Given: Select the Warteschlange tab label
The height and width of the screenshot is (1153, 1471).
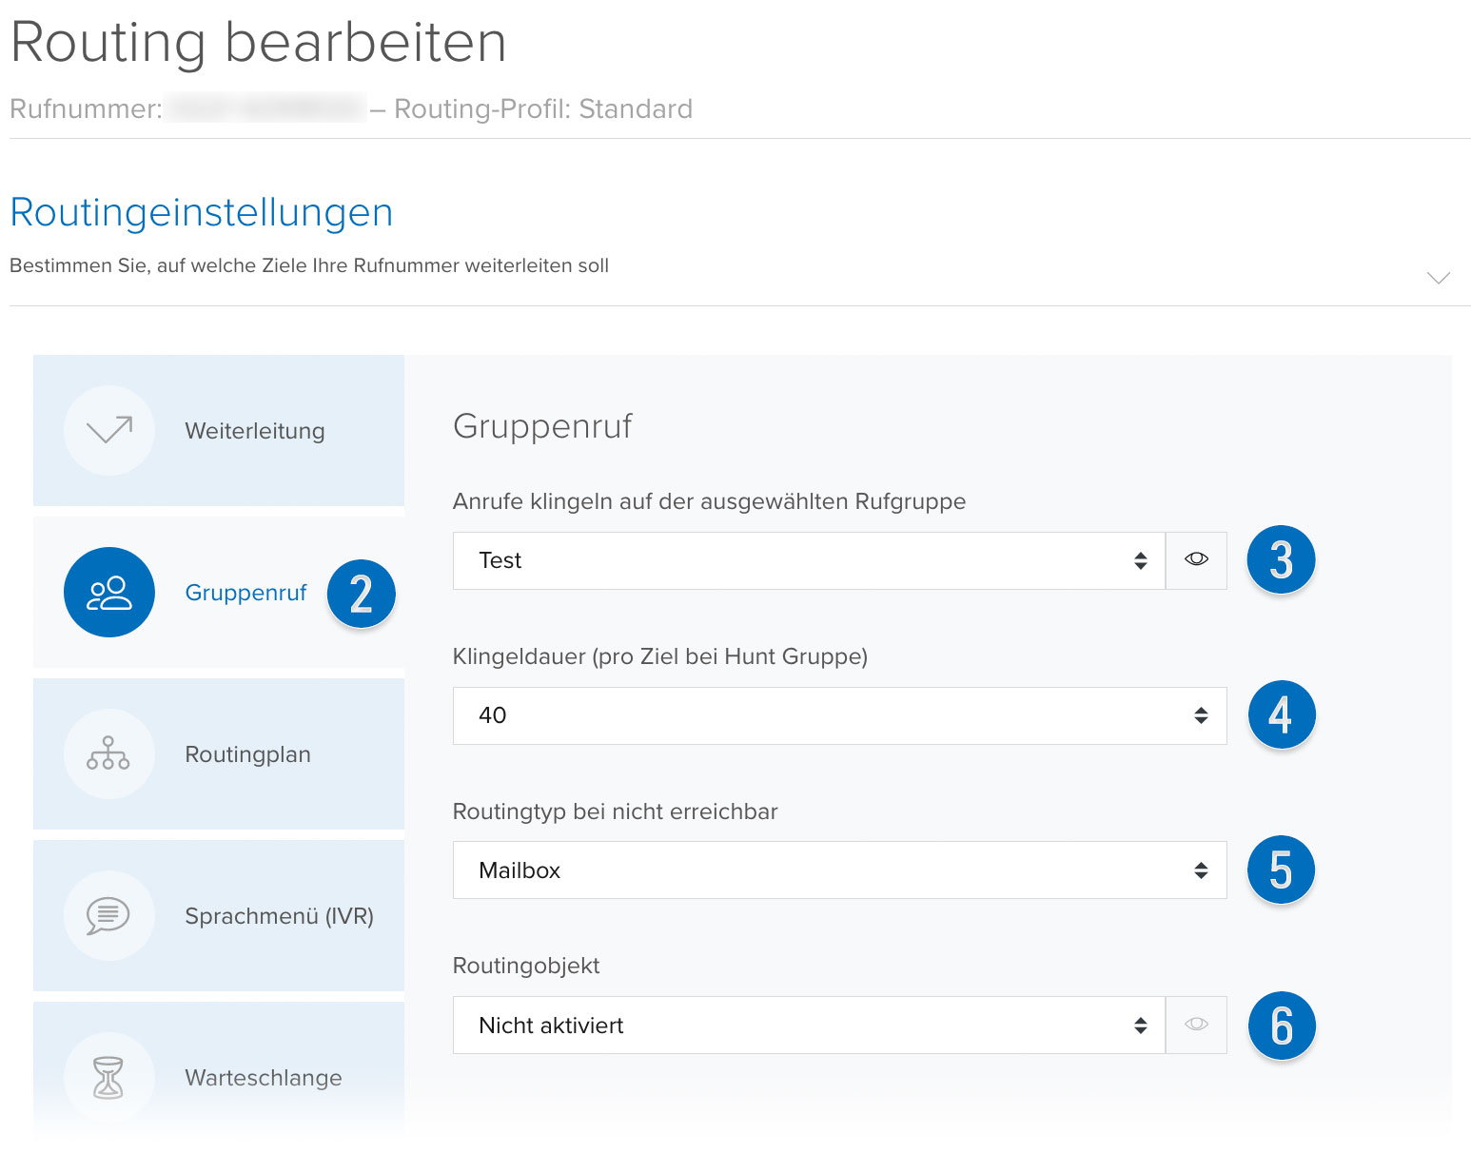Looking at the screenshot, I should point(264,1078).
